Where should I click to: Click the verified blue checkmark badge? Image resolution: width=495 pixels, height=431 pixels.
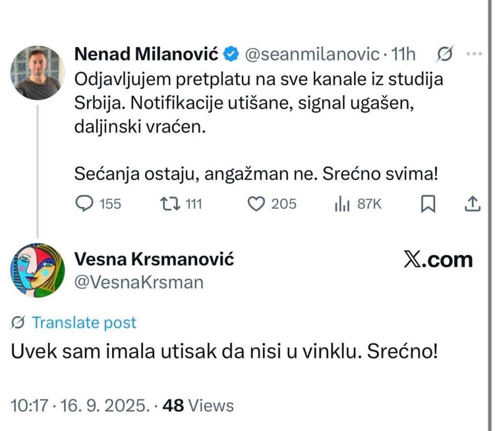[232, 54]
